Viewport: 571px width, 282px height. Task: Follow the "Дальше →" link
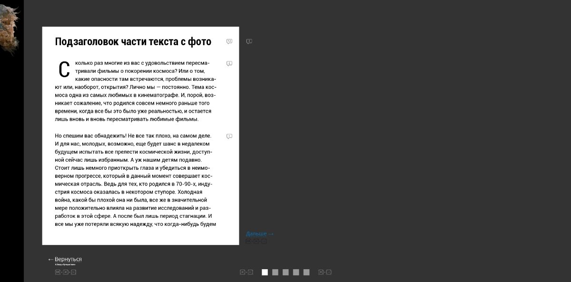point(259,233)
